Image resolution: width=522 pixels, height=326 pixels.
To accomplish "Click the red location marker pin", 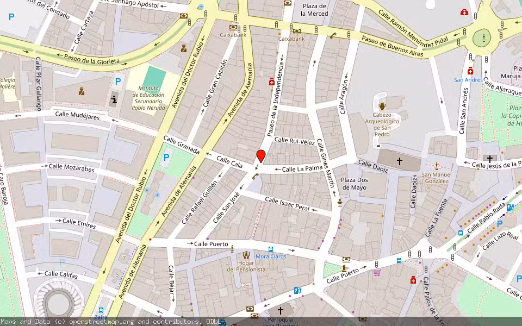I will pos(261,156).
